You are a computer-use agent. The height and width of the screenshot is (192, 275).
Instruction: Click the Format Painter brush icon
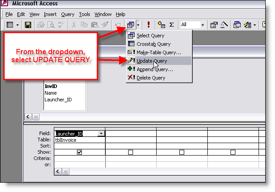(105, 25)
